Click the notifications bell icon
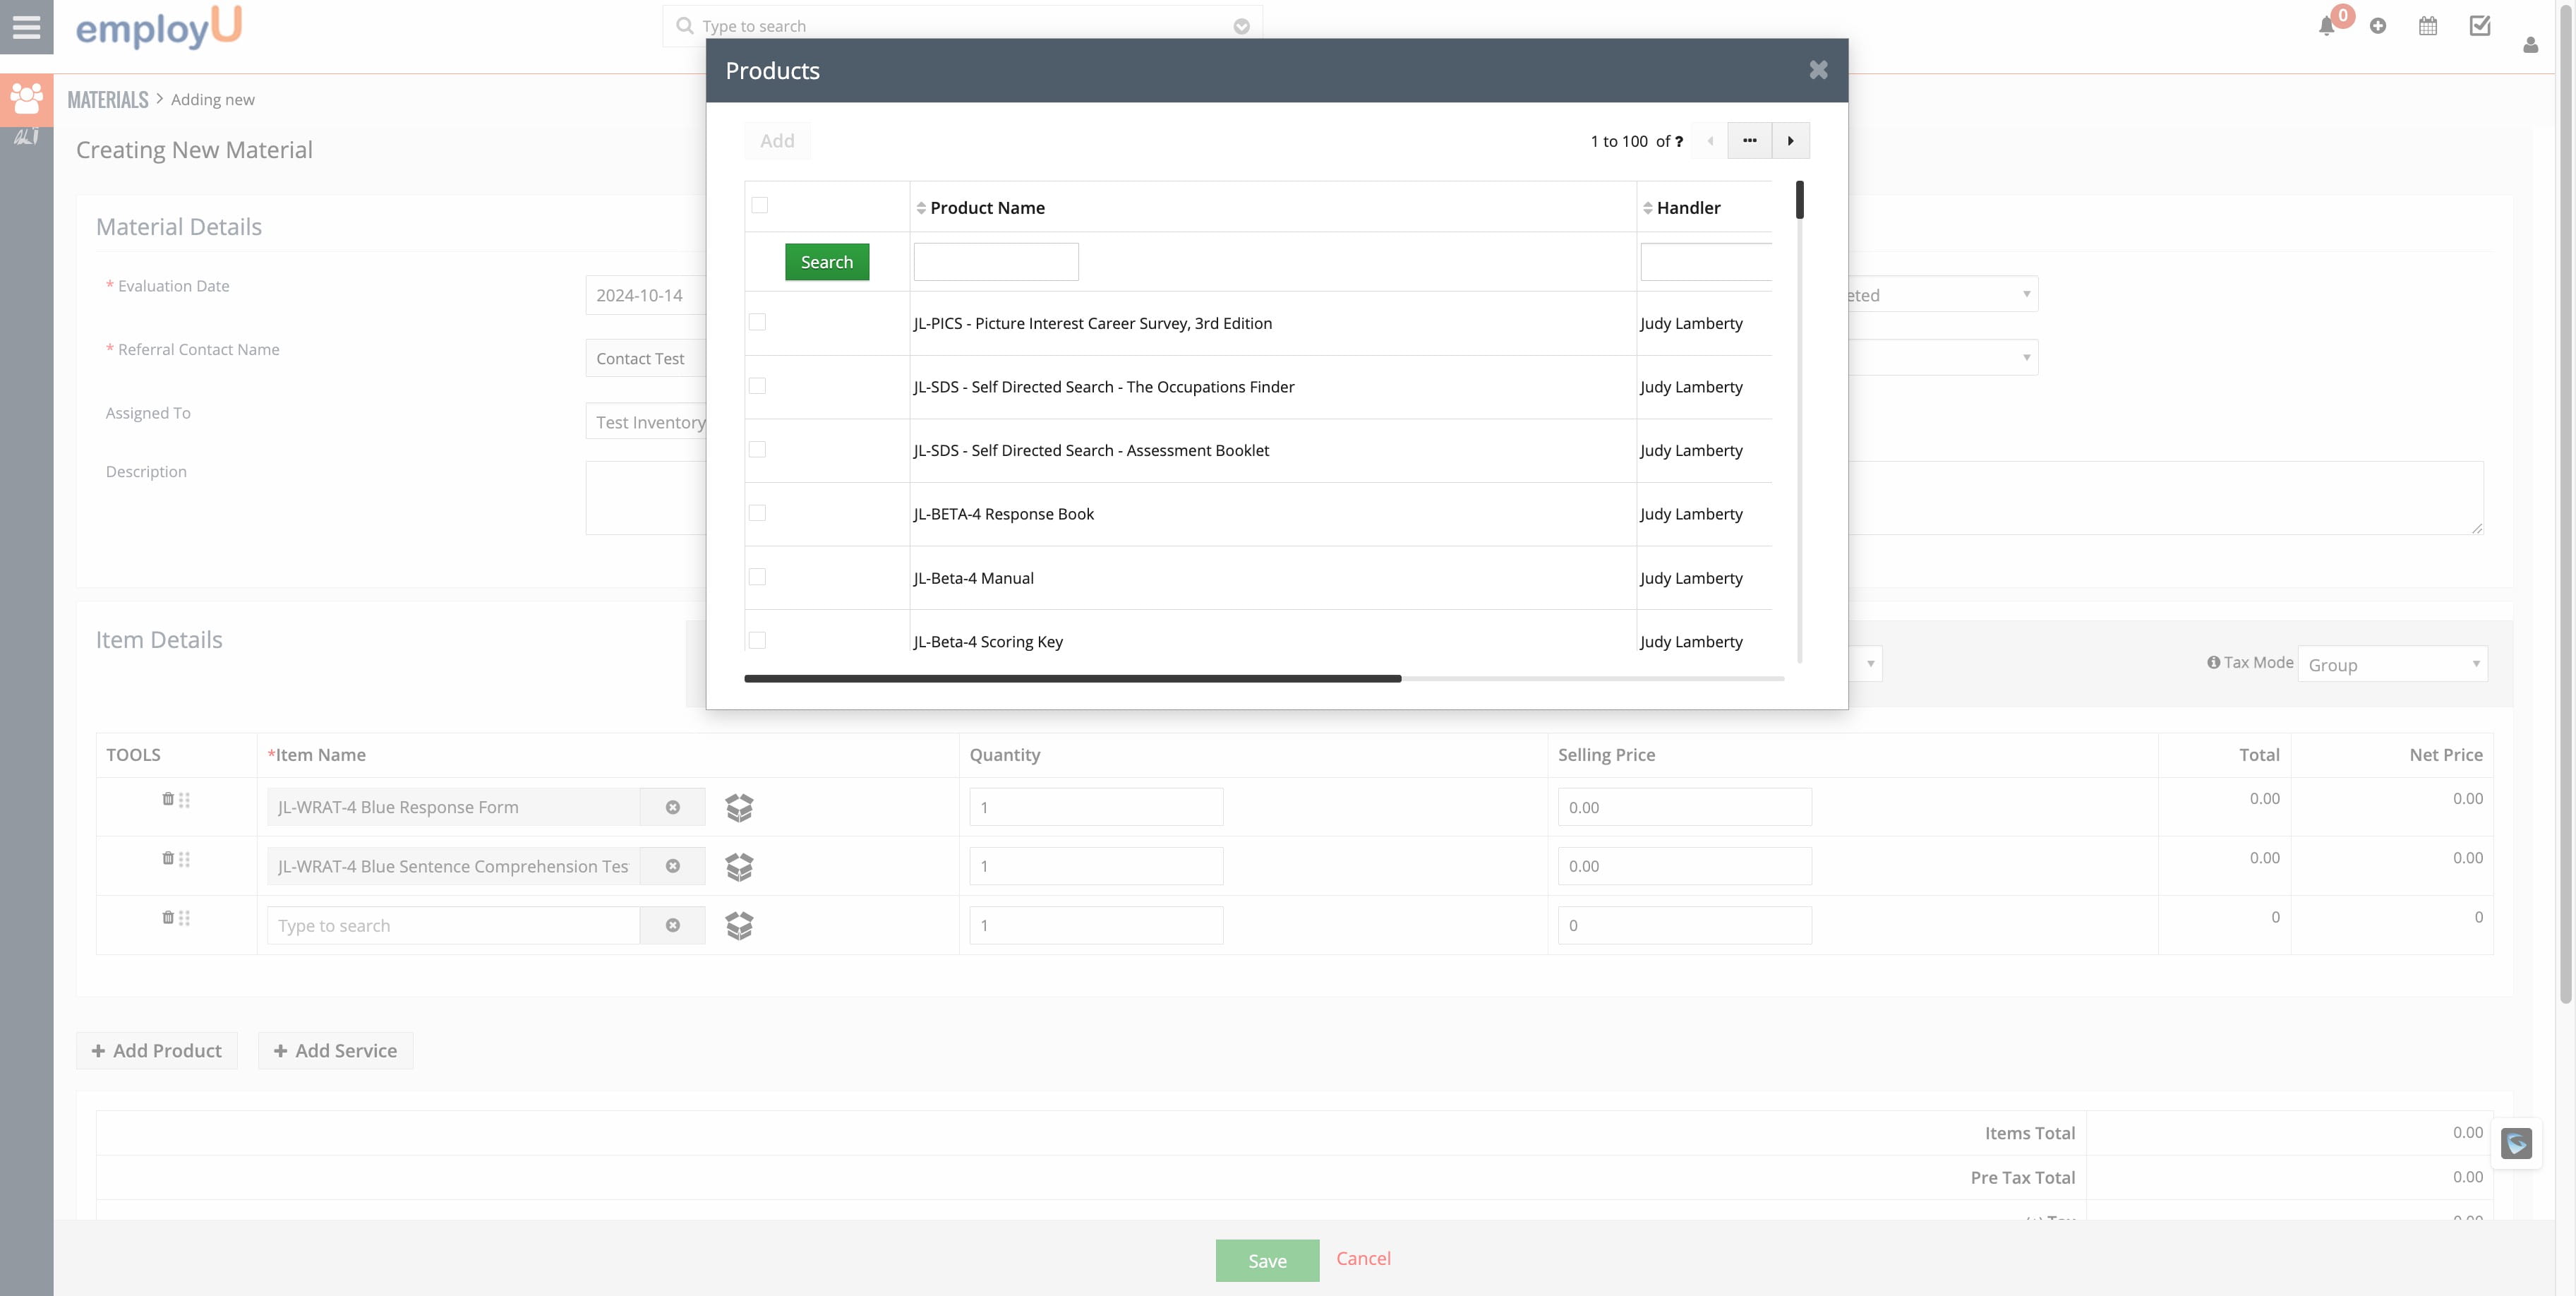Viewport: 2576px width, 1296px height. coord(2326,27)
